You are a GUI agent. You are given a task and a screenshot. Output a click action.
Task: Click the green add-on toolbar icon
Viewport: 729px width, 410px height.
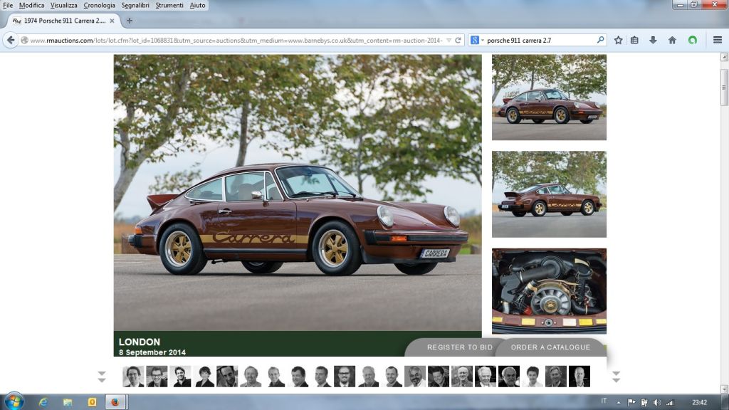coord(693,41)
